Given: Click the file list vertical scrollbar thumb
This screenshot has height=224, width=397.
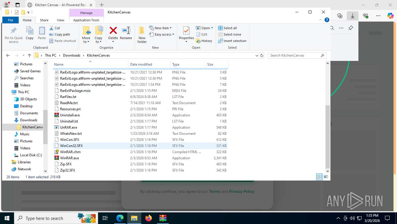Looking at the screenshot, I should (328, 137).
